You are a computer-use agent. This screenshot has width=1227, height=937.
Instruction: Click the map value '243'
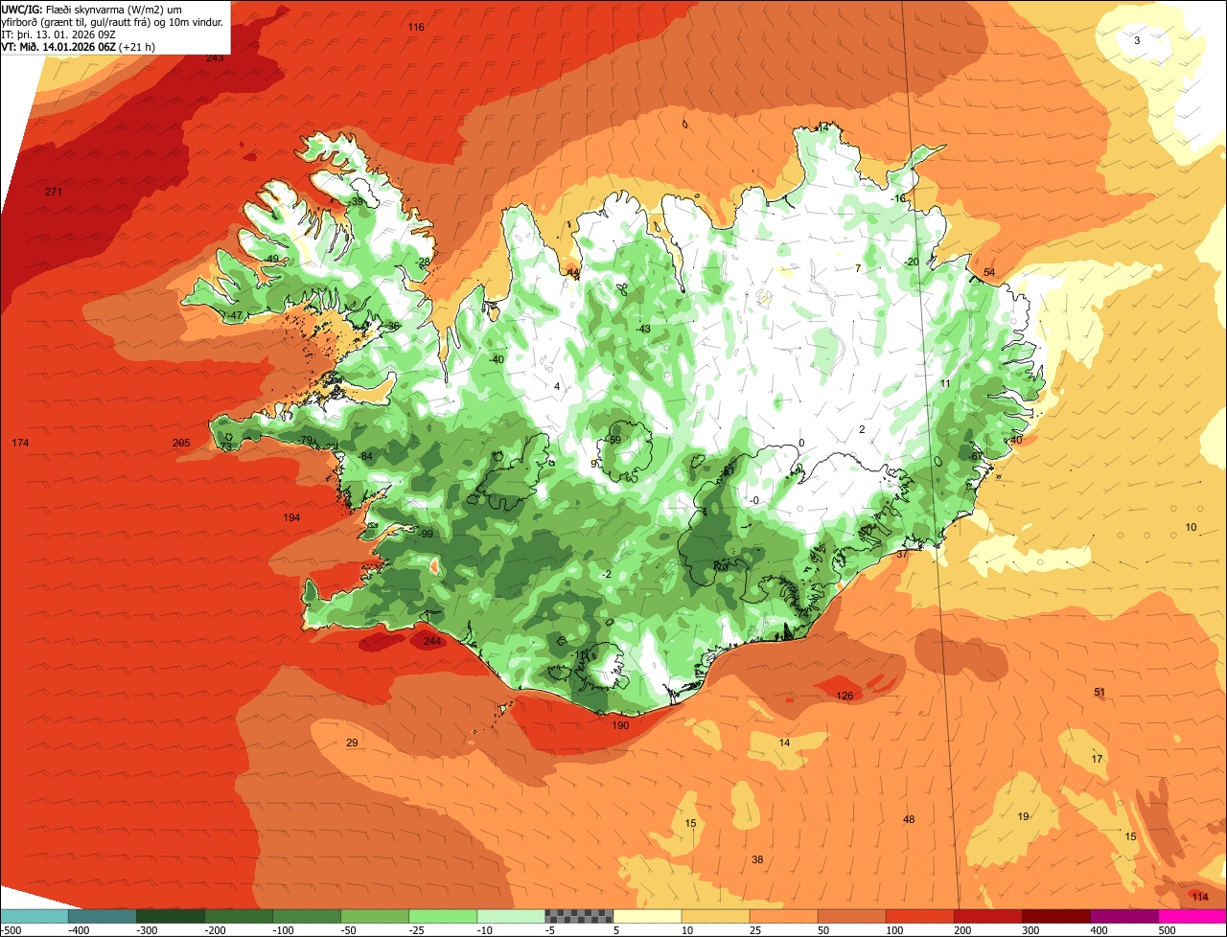(x=215, y=57)
